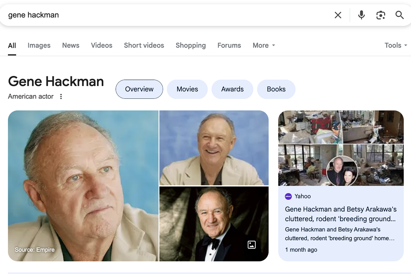This screenshot has height=274, width=411.
Task: Click the Books chip
Action: [276, 89]
